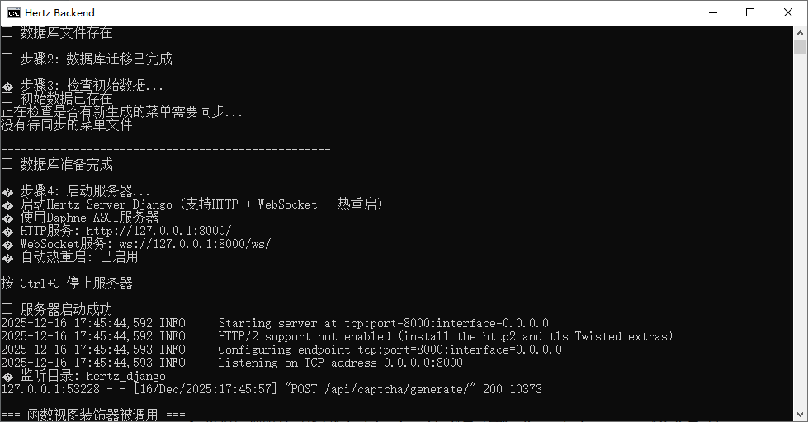Screen dimensions: 808x422
Task: Click the Hertz Backend title text
Action: [x=62, y=12]
